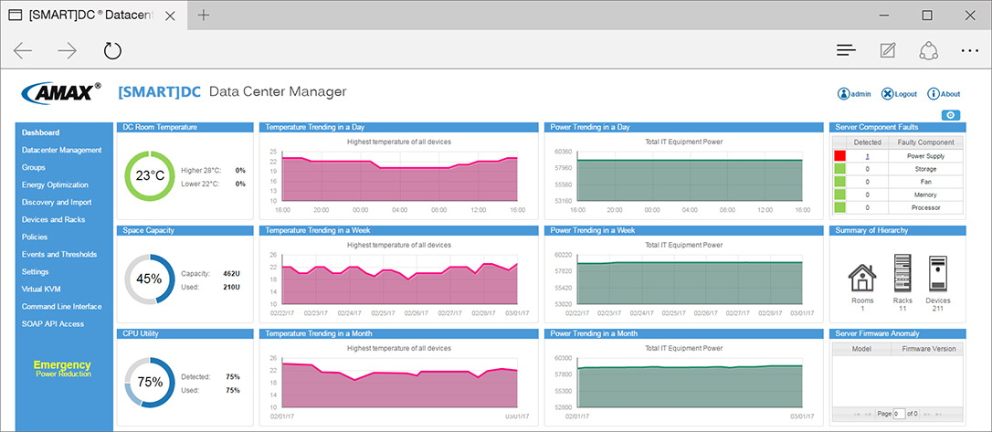Click the Logout link text

906,94
